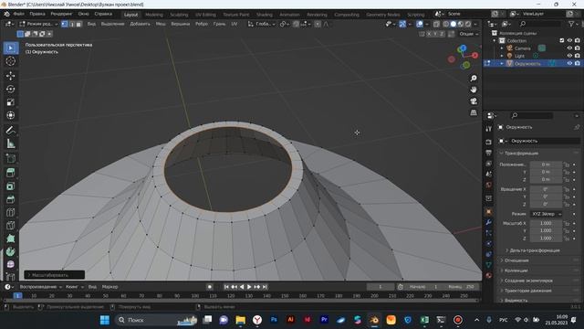
Task: Jump to the timeline start frame button
Action: point(226,287)
